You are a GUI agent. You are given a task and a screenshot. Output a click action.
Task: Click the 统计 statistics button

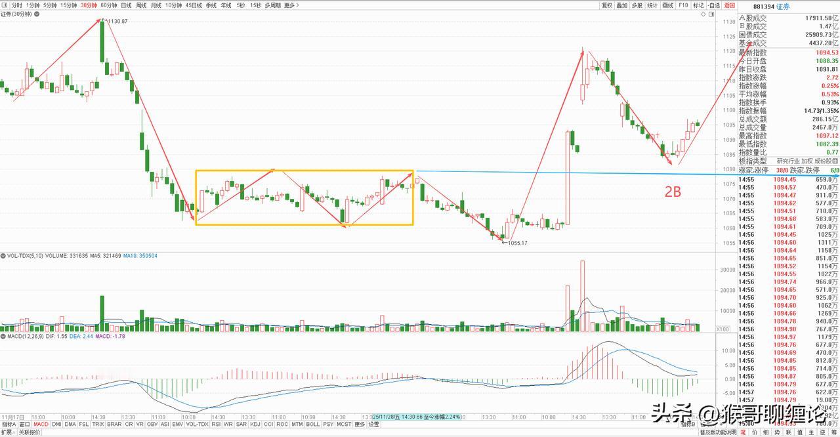pyautogui.click(x=652, y=5)
